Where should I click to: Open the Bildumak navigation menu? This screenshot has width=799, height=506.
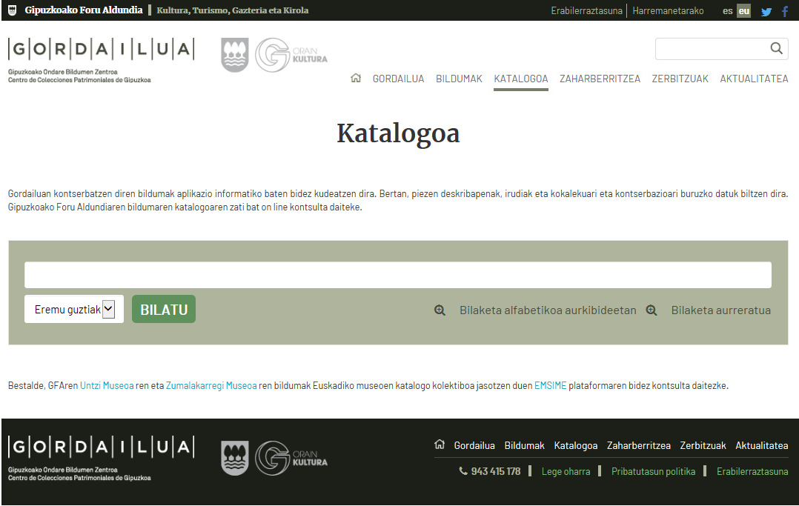(x=459, y=79)
